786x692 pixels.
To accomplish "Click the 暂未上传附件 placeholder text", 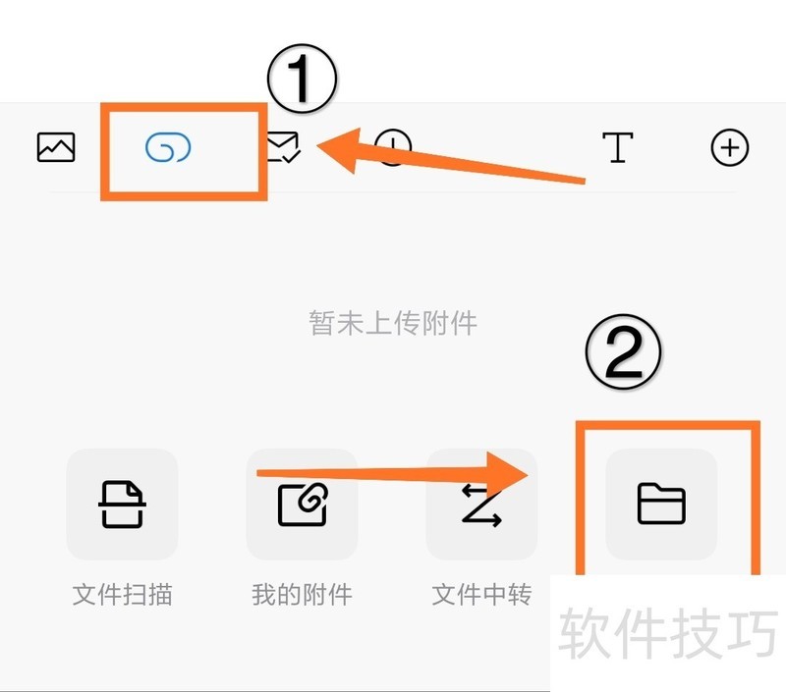I will [393, 323].
